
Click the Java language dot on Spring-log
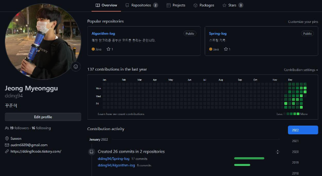[211, 49]
